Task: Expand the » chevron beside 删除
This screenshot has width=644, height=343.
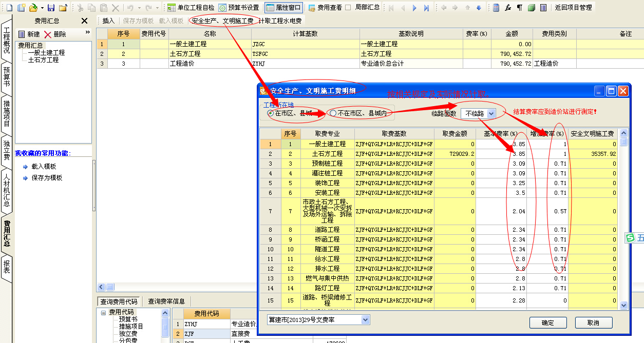Action: (87, 32)
